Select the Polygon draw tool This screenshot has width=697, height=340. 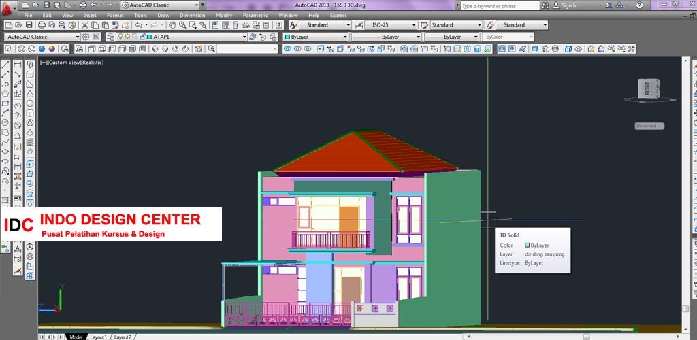(5, 94)
